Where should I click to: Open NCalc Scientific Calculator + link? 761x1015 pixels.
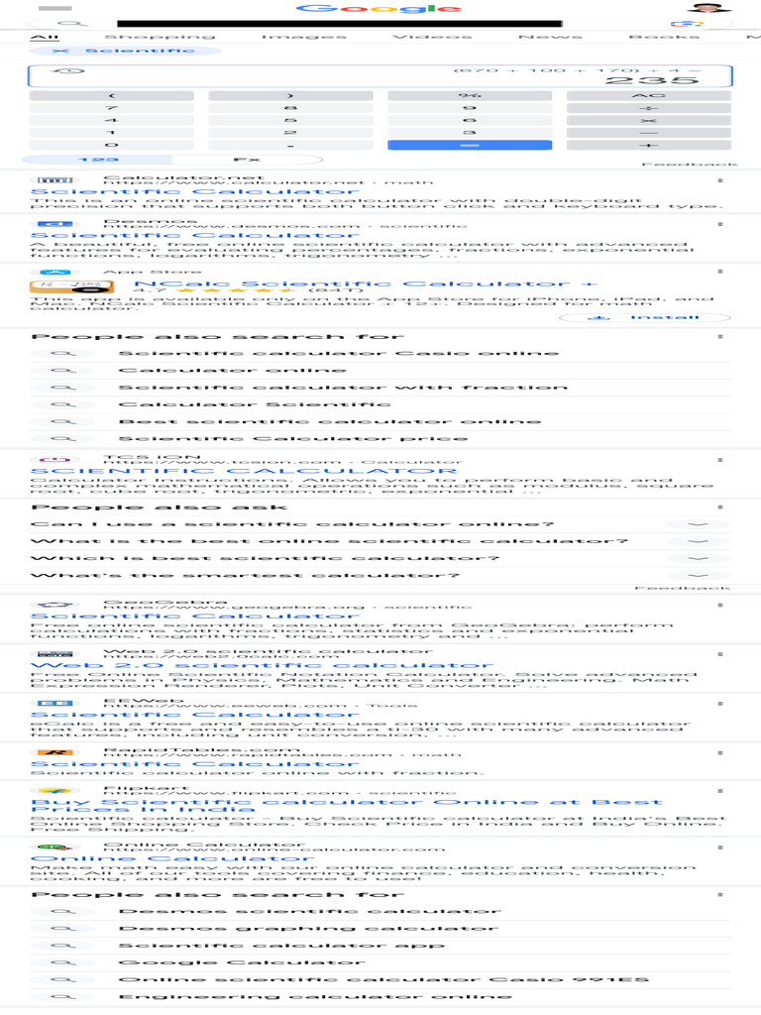pyautogui.click(x=366, y=283)
